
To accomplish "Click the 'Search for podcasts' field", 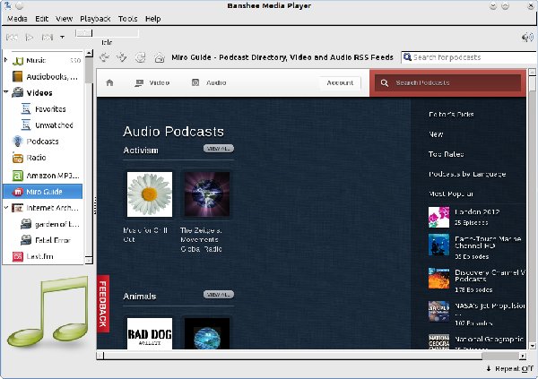I will click(469, 57).
